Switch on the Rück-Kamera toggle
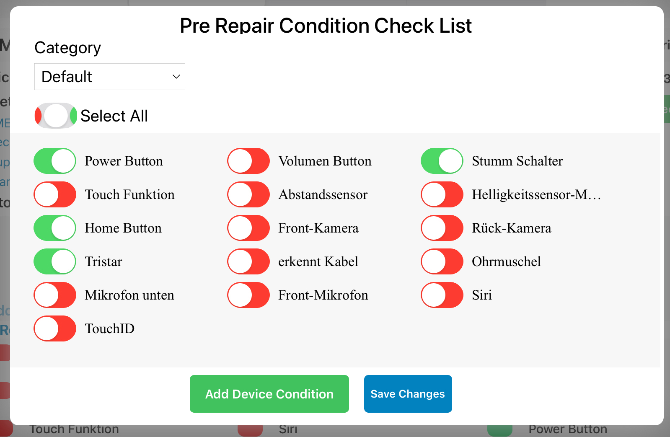Image resolution: width=670 pixels, height=437 pixels. (442, 228)
